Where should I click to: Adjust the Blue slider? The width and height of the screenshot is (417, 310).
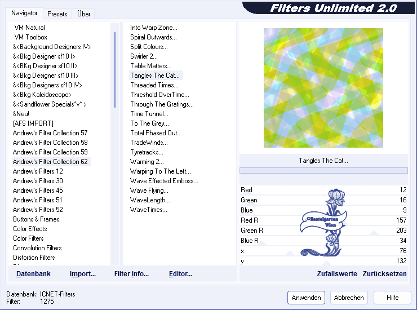coord(323,210)
